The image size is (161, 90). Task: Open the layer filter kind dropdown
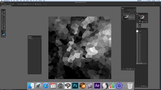124,10
